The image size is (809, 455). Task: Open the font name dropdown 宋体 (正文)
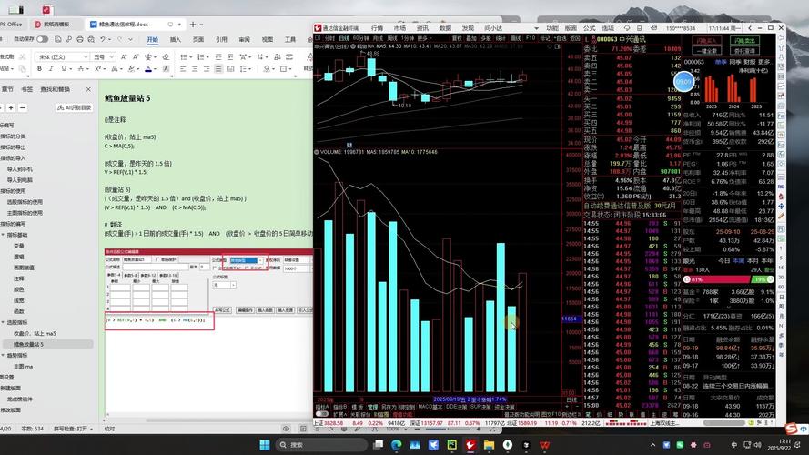pos(61,56)
